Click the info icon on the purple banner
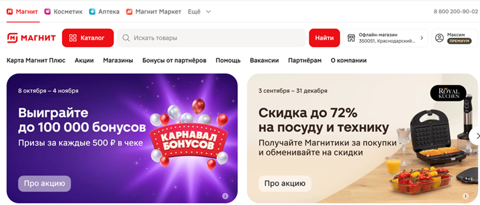 tap(225, 196)
